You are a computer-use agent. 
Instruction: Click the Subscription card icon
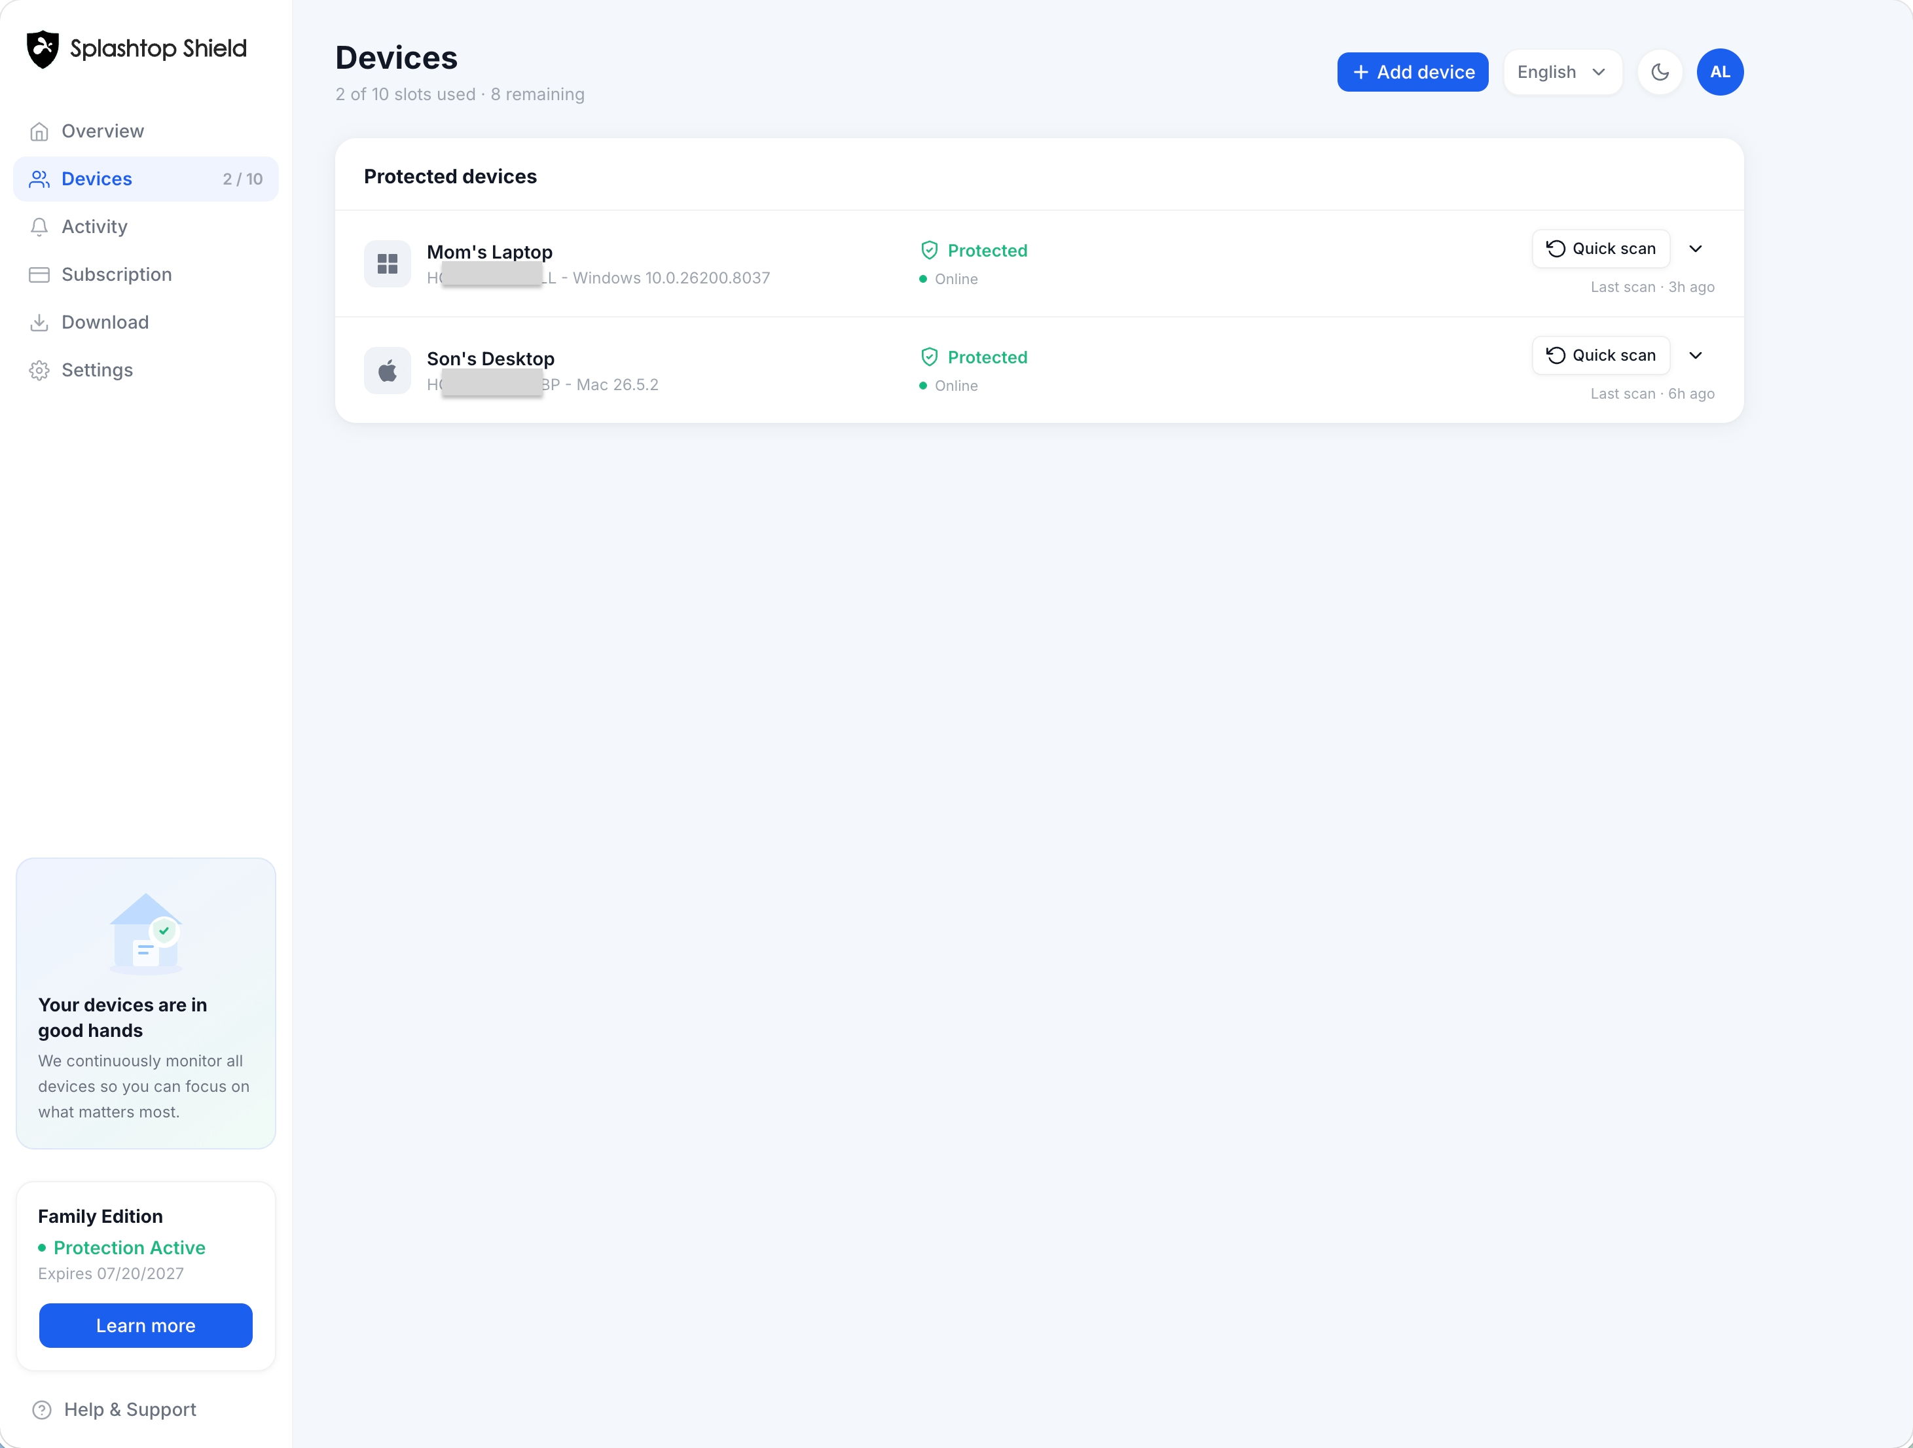pos(39,275)
